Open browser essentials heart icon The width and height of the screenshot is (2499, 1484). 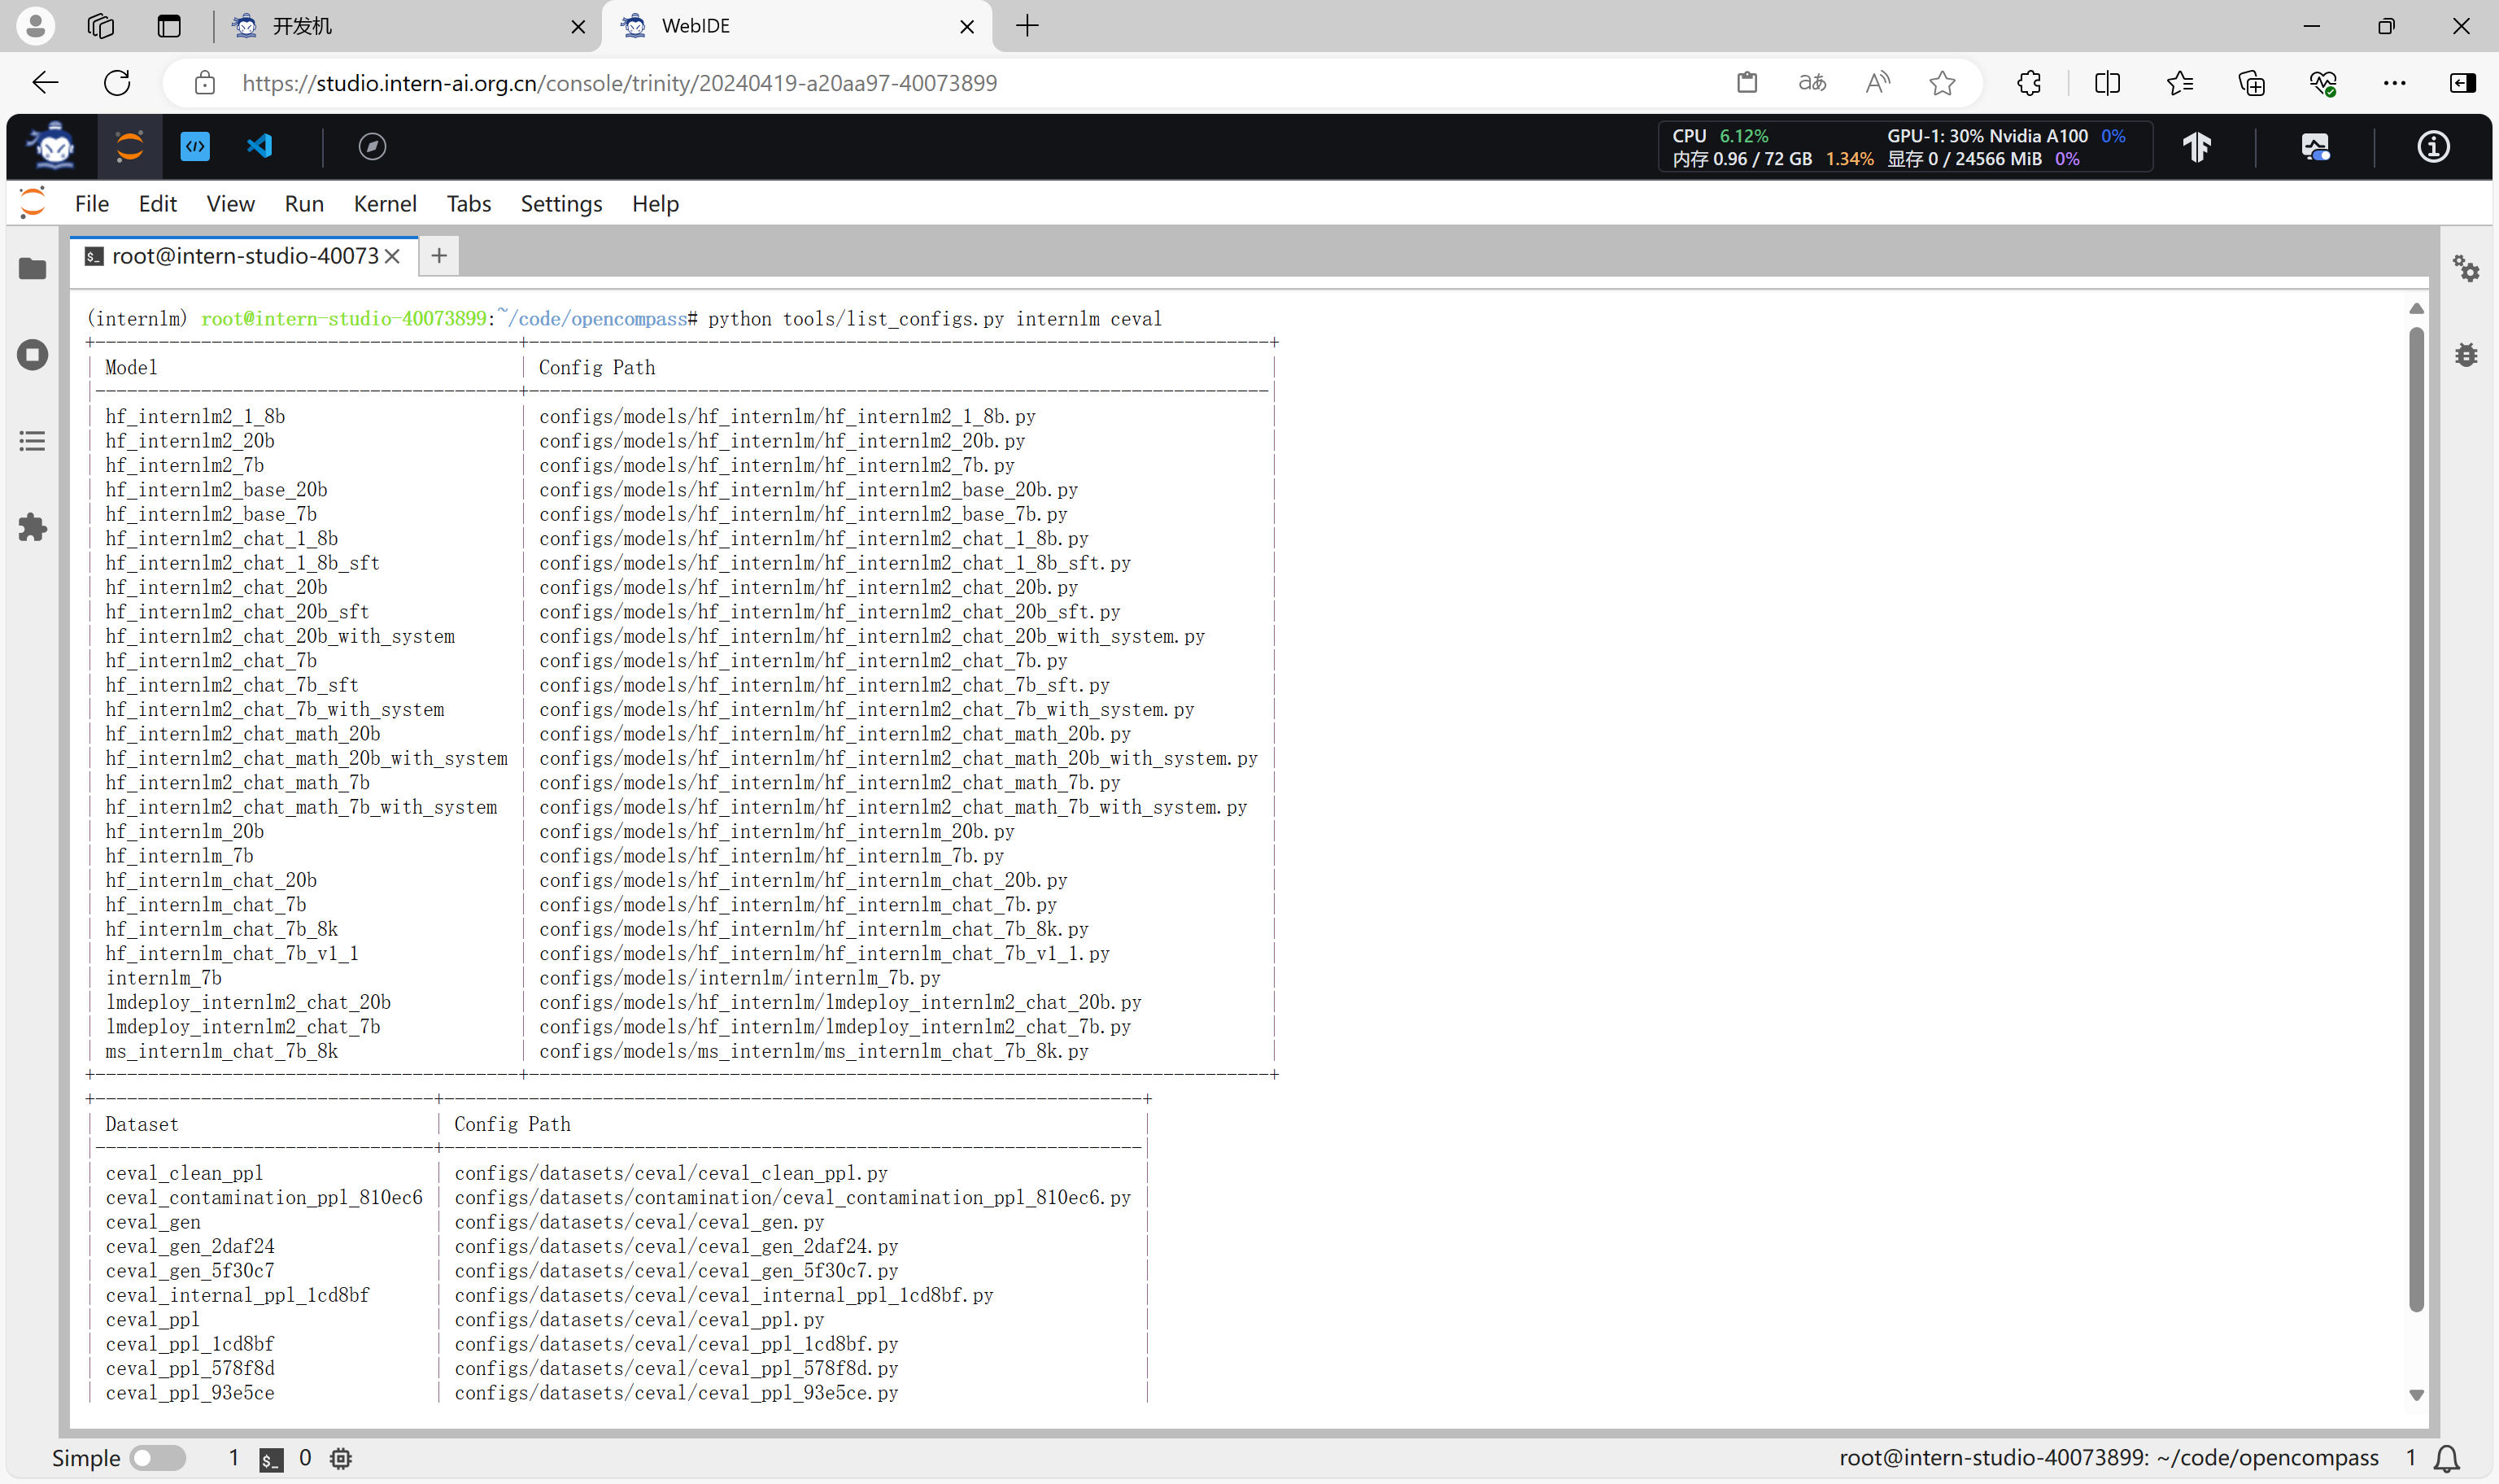coord(2323,82)
